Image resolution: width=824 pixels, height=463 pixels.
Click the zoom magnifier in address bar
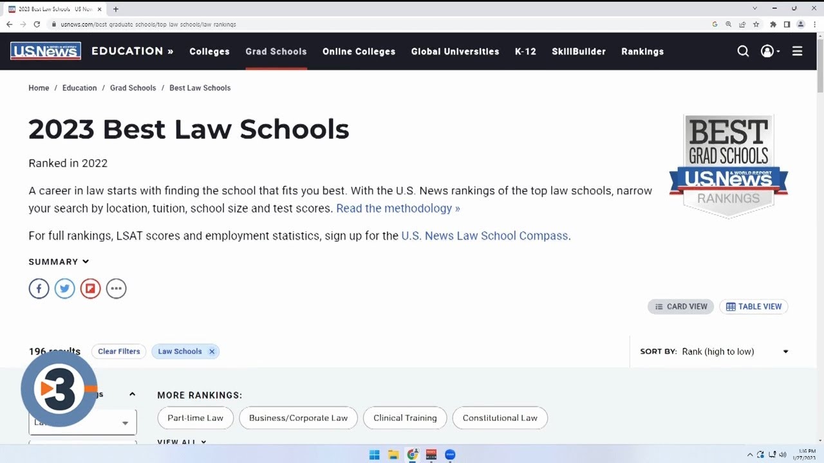tap(728, 24)
